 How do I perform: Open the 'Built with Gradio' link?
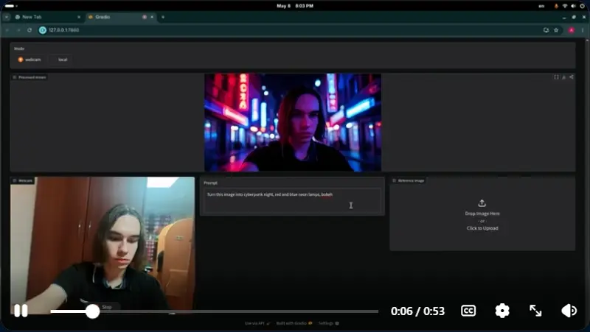pos(294,323)
